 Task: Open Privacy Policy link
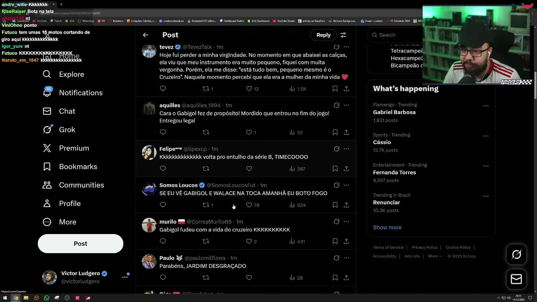[425, 247]
